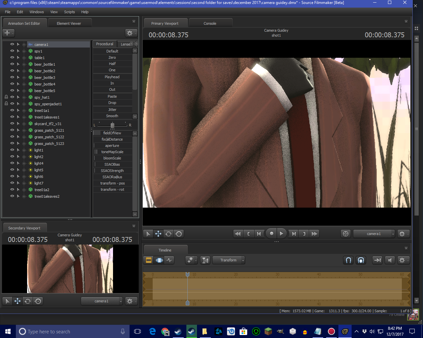Toggle visibility eye for camera1
The width and height of the screenshot is (423, 338).
coord(12,44)
